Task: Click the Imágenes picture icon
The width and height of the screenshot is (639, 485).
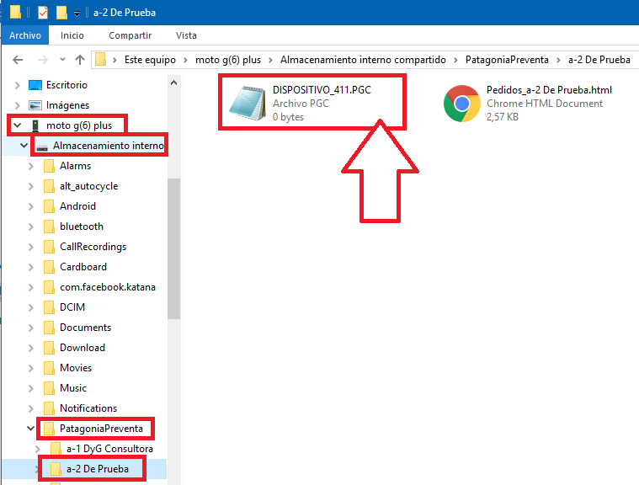Action: (35, 105)
